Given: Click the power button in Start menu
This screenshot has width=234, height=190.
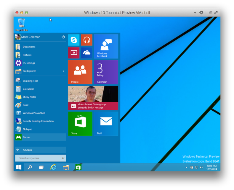Looking at the screenshot, I should click(x=63, y=37).
